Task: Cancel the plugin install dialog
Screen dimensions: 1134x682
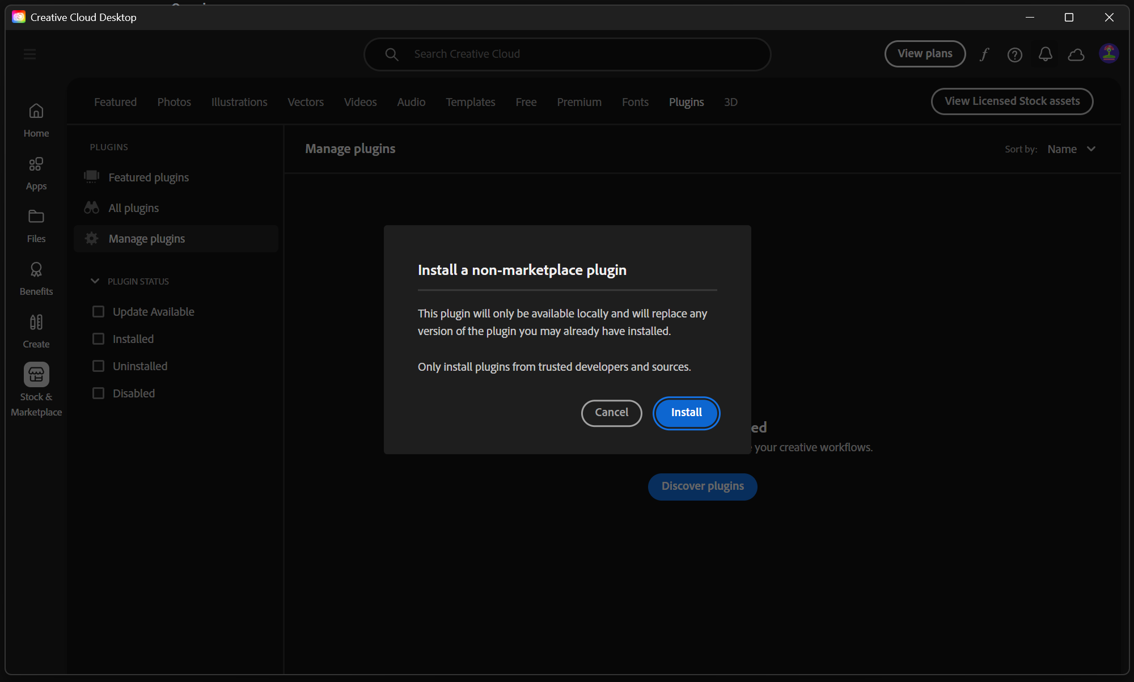Action: tap(611, 413)
